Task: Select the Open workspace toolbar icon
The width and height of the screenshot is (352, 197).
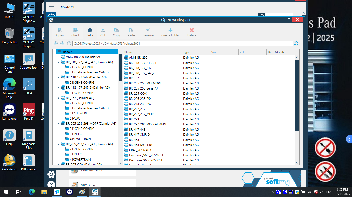Action: click(60, 32)
